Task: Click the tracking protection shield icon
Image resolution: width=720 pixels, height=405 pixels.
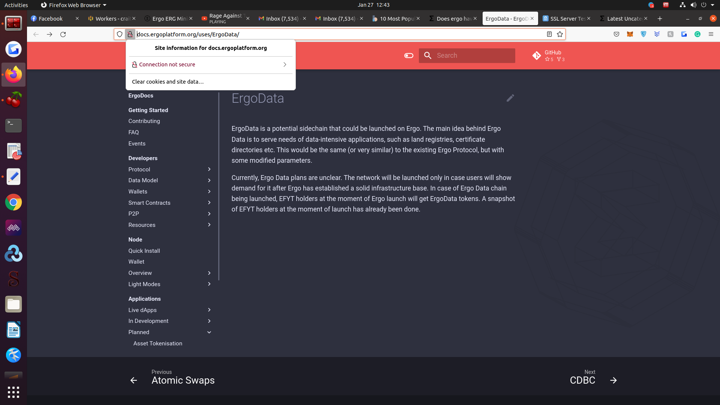Action: 120,34
